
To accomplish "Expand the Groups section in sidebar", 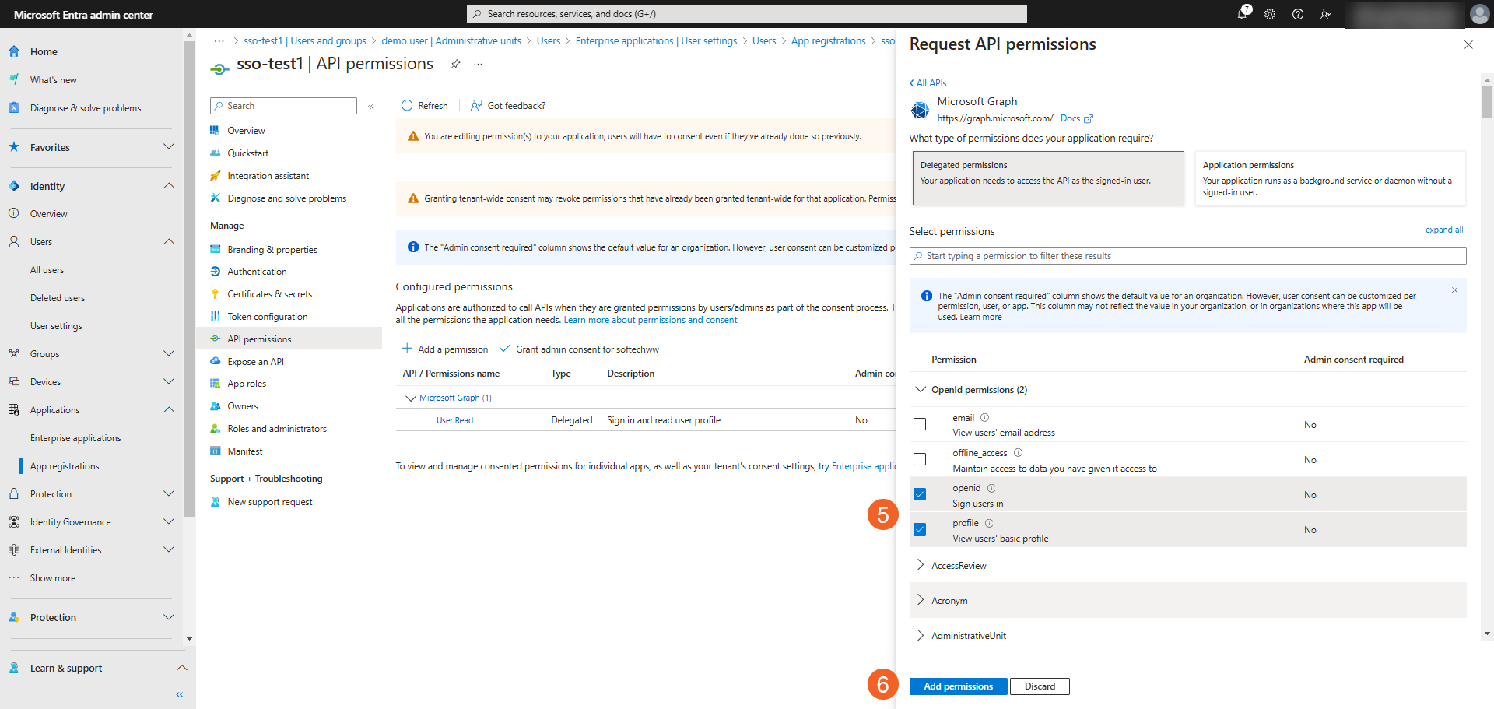I will (169, 354).
